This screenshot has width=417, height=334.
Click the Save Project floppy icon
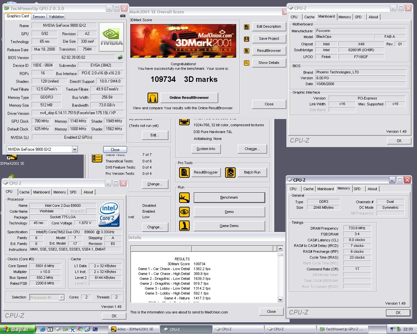[x=247, y=39]
